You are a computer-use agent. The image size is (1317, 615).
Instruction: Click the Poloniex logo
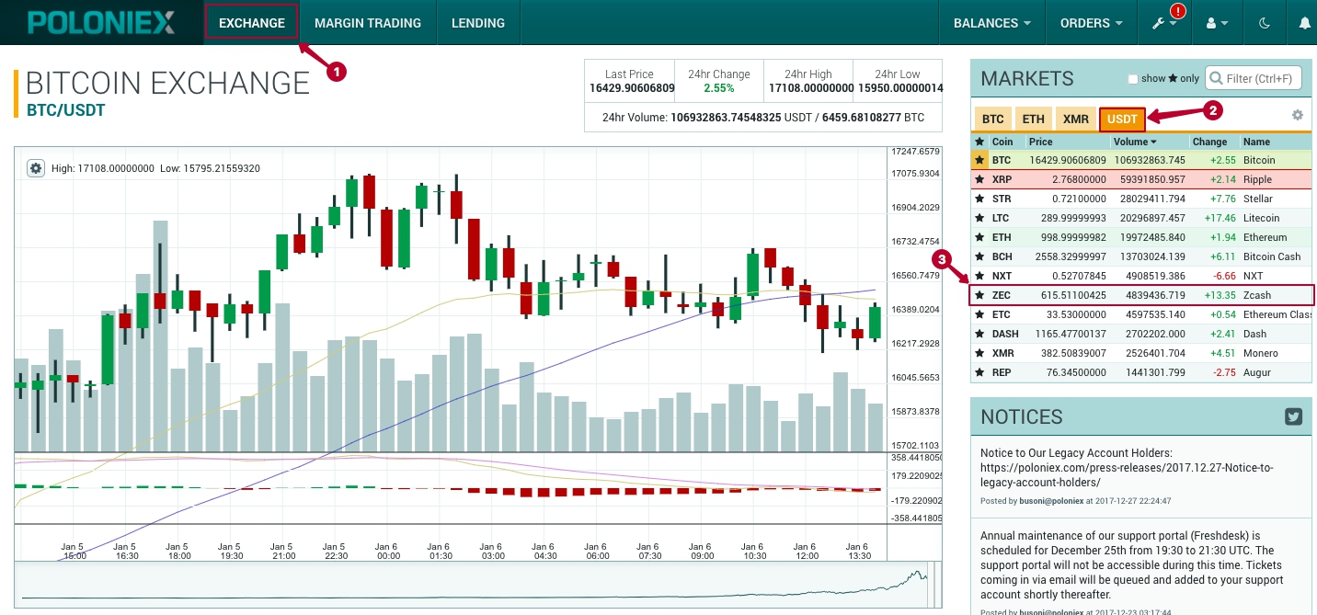(x=101, y=22)
